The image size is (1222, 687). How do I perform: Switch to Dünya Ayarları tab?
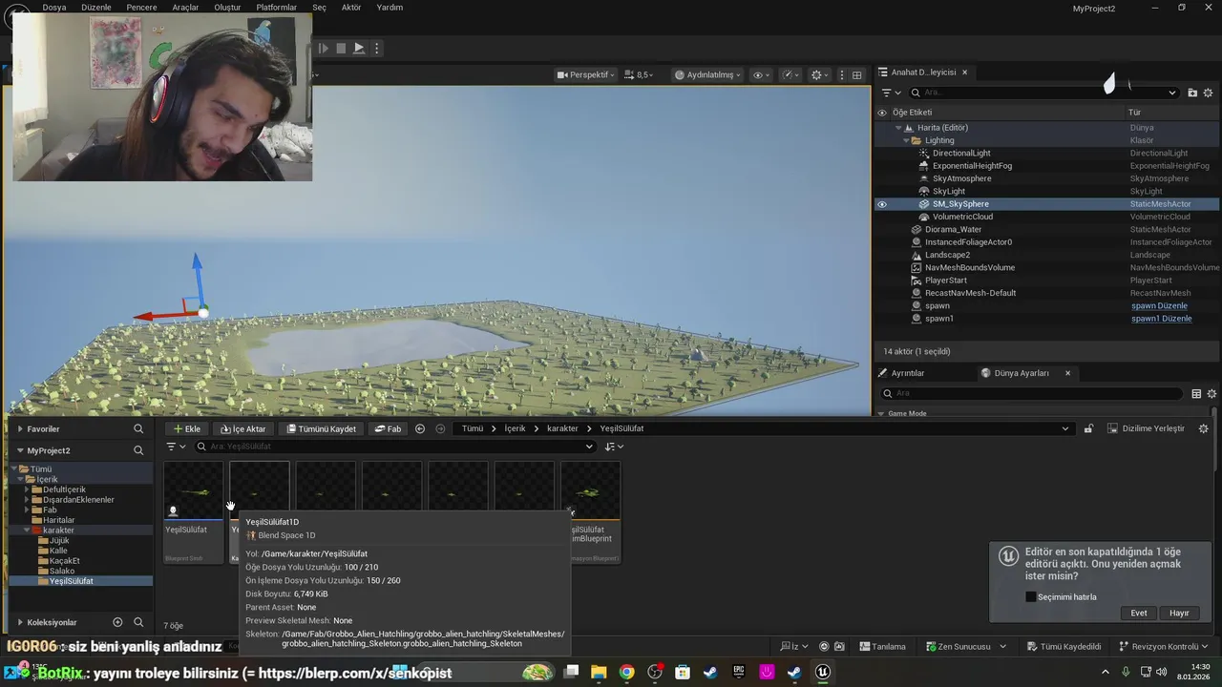click(1021, 373)
